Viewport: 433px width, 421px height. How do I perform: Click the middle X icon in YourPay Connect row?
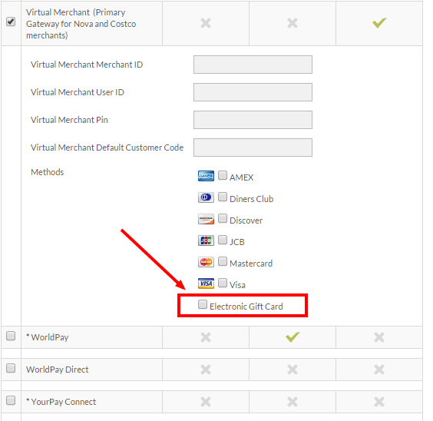[293, 402]
